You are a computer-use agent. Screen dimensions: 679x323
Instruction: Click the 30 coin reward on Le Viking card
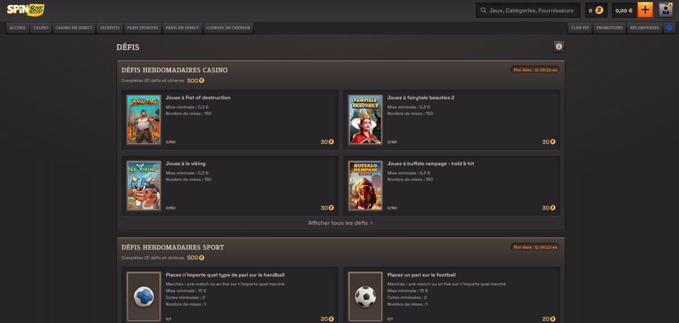pos(327,208)
